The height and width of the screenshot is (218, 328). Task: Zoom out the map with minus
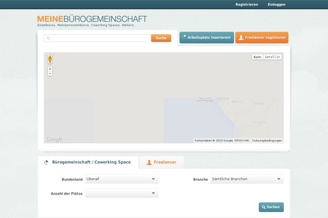click(x=50, y=74)
